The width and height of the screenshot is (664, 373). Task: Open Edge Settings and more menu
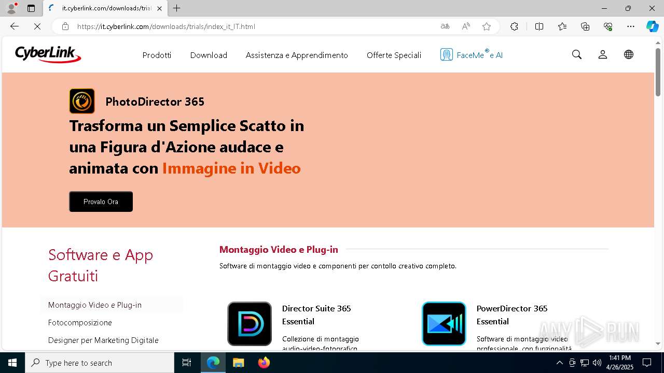pyautogui.click(x=631, y=26)
